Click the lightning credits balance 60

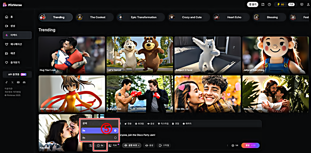pos(281,5)
